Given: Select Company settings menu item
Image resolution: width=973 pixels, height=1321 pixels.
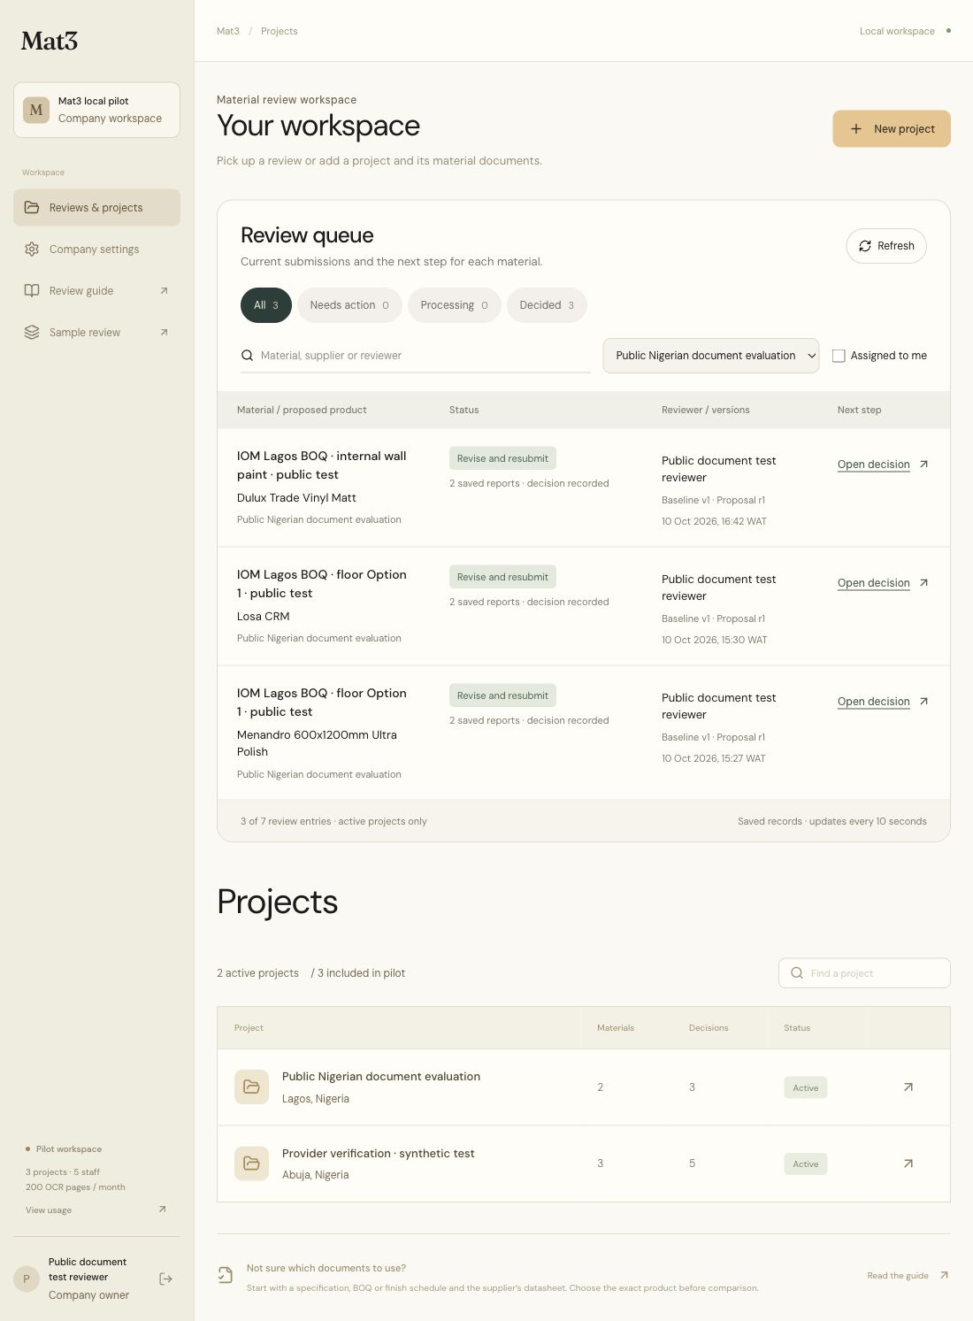Looking at the screenshot, I should [96, 249].
